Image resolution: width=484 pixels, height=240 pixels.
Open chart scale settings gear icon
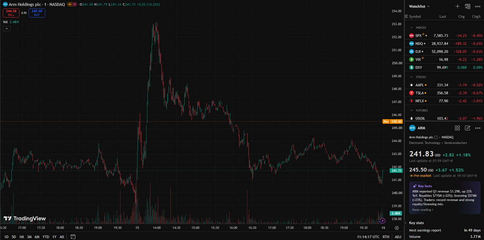396,228
